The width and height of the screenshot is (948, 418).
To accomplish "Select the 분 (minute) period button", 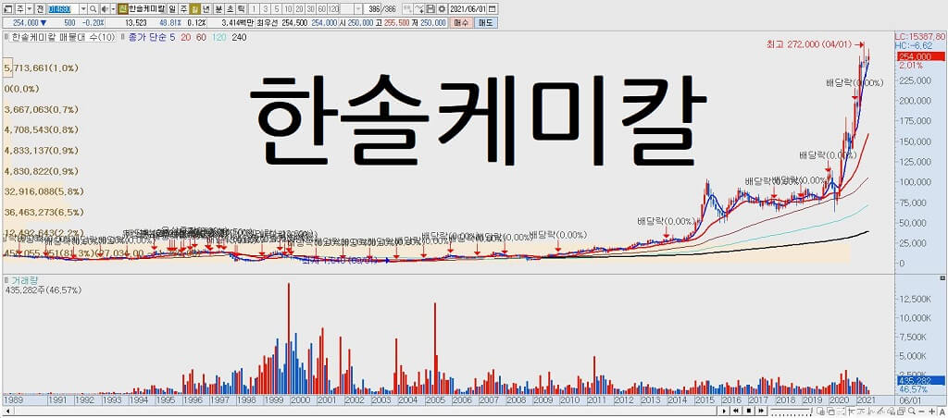I will [218, 9].
